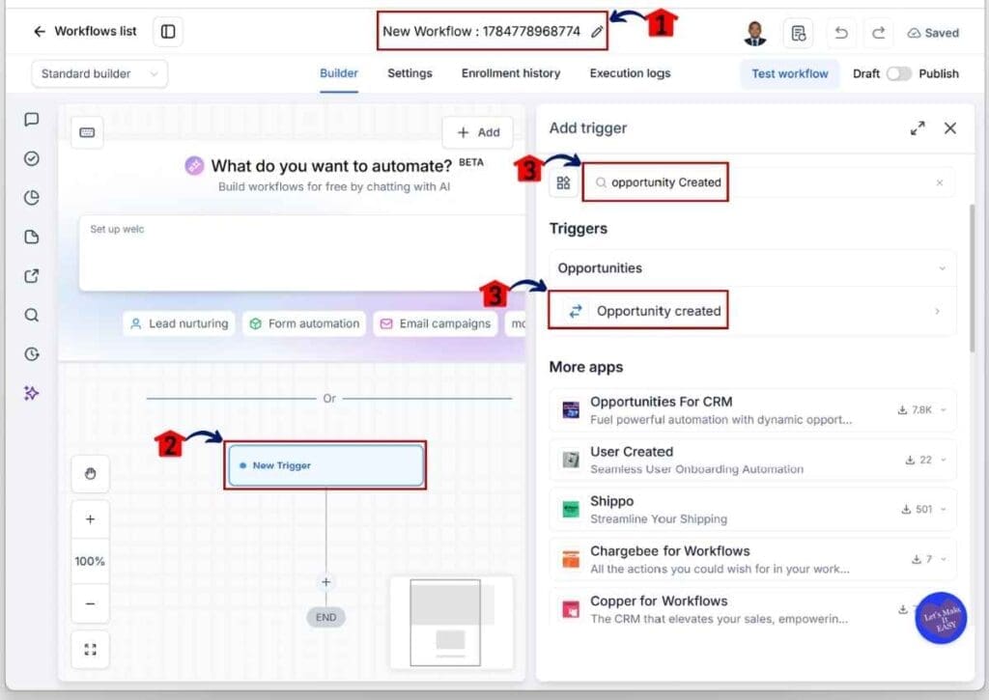This screenshot has height=700, width=989.
Task: Select the Shippo app
Action: coord(752,509)
